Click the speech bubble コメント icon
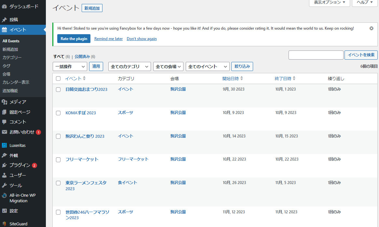Viewport: 379px width, 227px height. click(4, 122)
